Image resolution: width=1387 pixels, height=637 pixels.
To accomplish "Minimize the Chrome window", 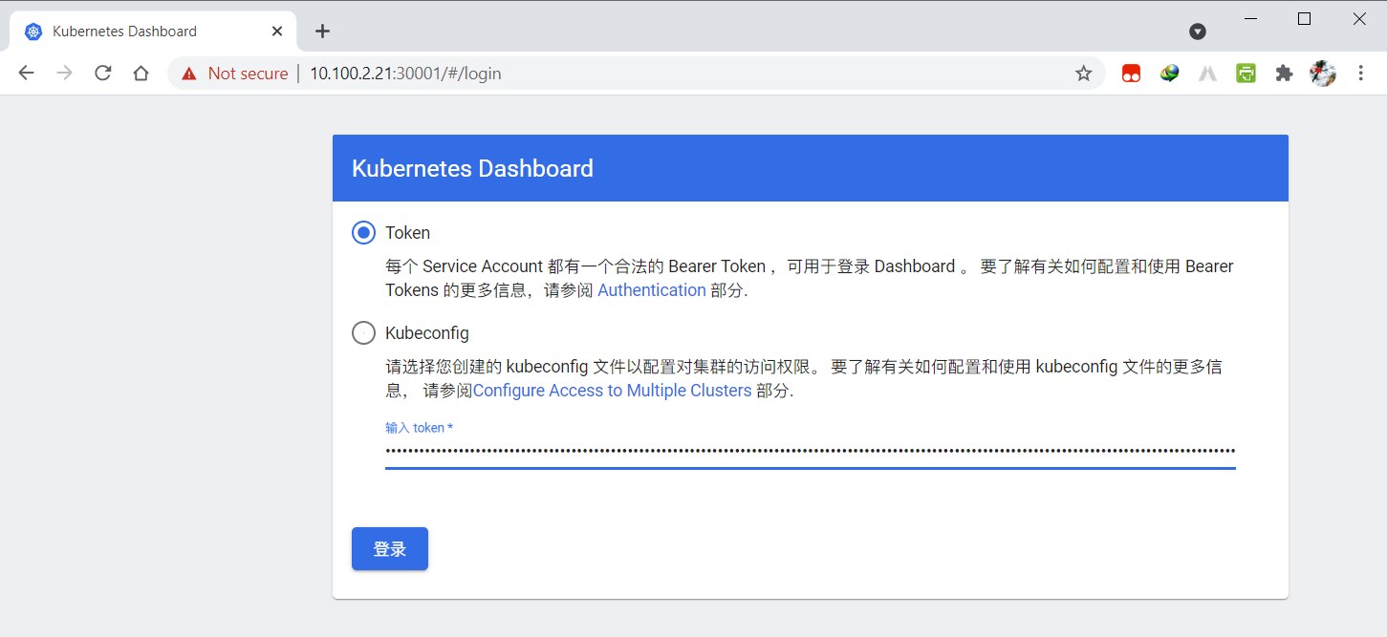I will tap(1248, 18).
